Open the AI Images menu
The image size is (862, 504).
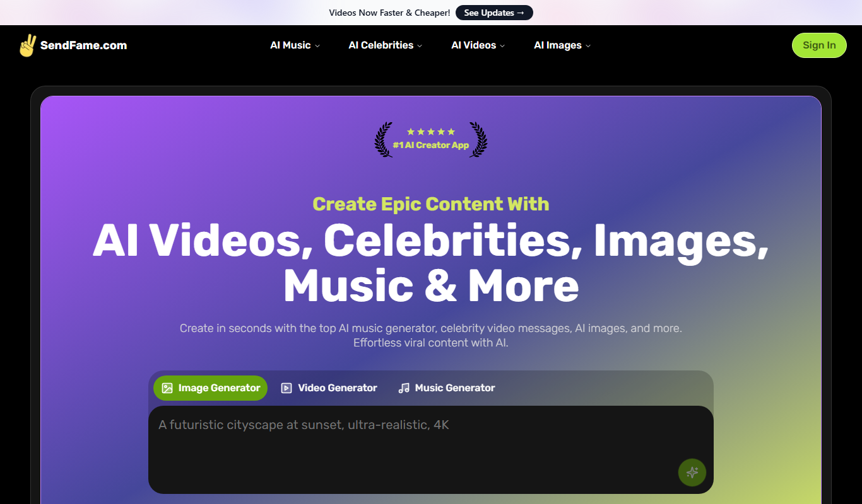pos(562,45)
